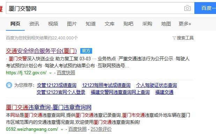Click the camera image-search icon

pyautogui.click(x=187, y=8)
